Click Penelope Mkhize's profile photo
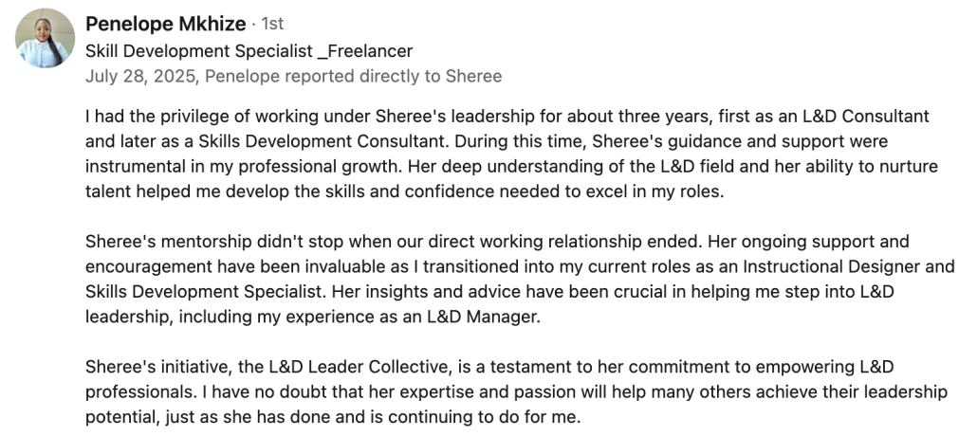 pyautogui.click(x=45, y=38)
